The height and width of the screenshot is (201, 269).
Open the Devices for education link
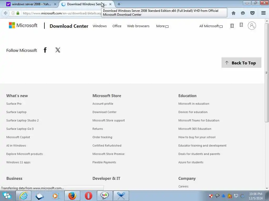pyautogui.click(x=193, y=112)
